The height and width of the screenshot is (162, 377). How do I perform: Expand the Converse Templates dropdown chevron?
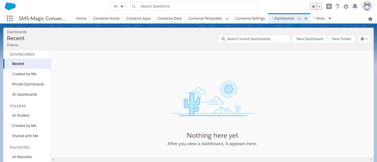(x=227, y=19)
